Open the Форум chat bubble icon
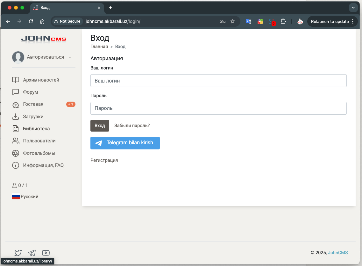Viewport: 362px width, 266px height. (16, 92)
